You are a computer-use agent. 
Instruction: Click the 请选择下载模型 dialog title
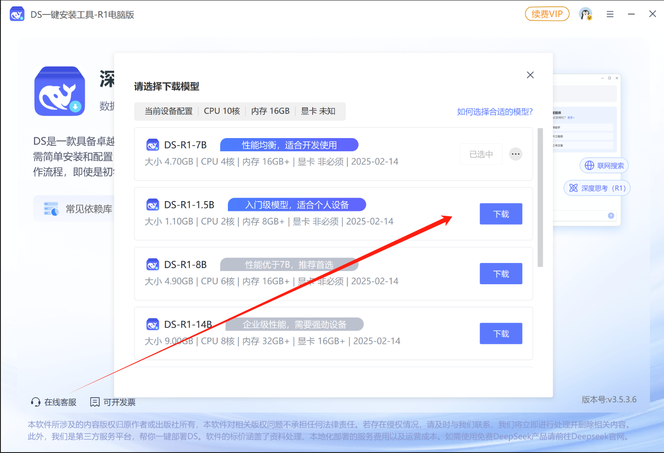(167, 87)
